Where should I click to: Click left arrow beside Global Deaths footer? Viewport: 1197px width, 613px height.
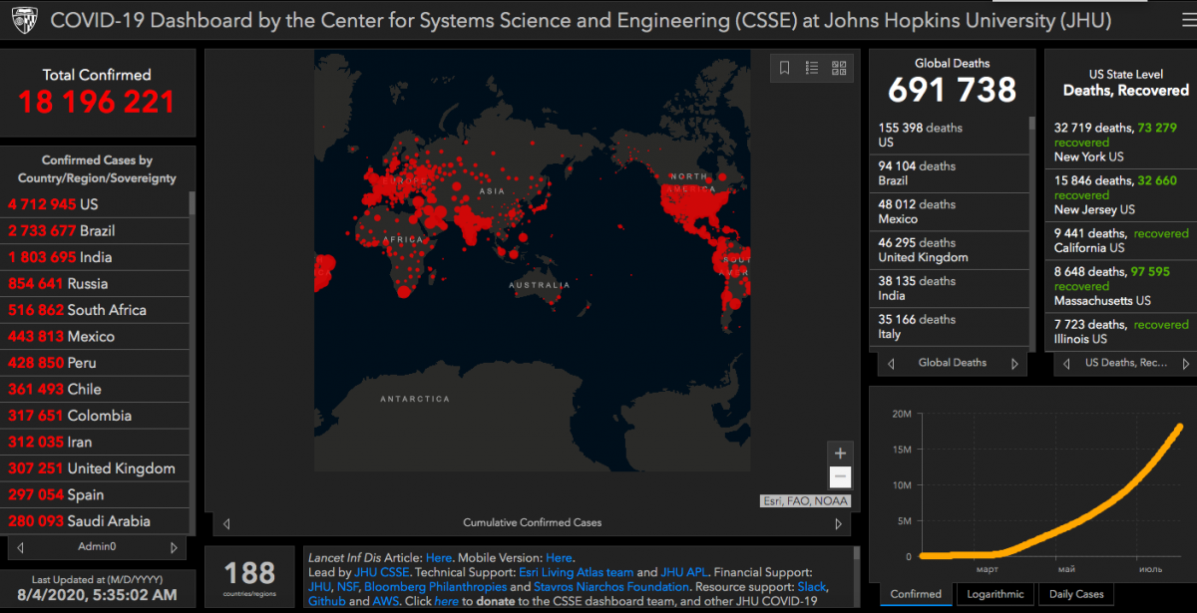point(889,364)
